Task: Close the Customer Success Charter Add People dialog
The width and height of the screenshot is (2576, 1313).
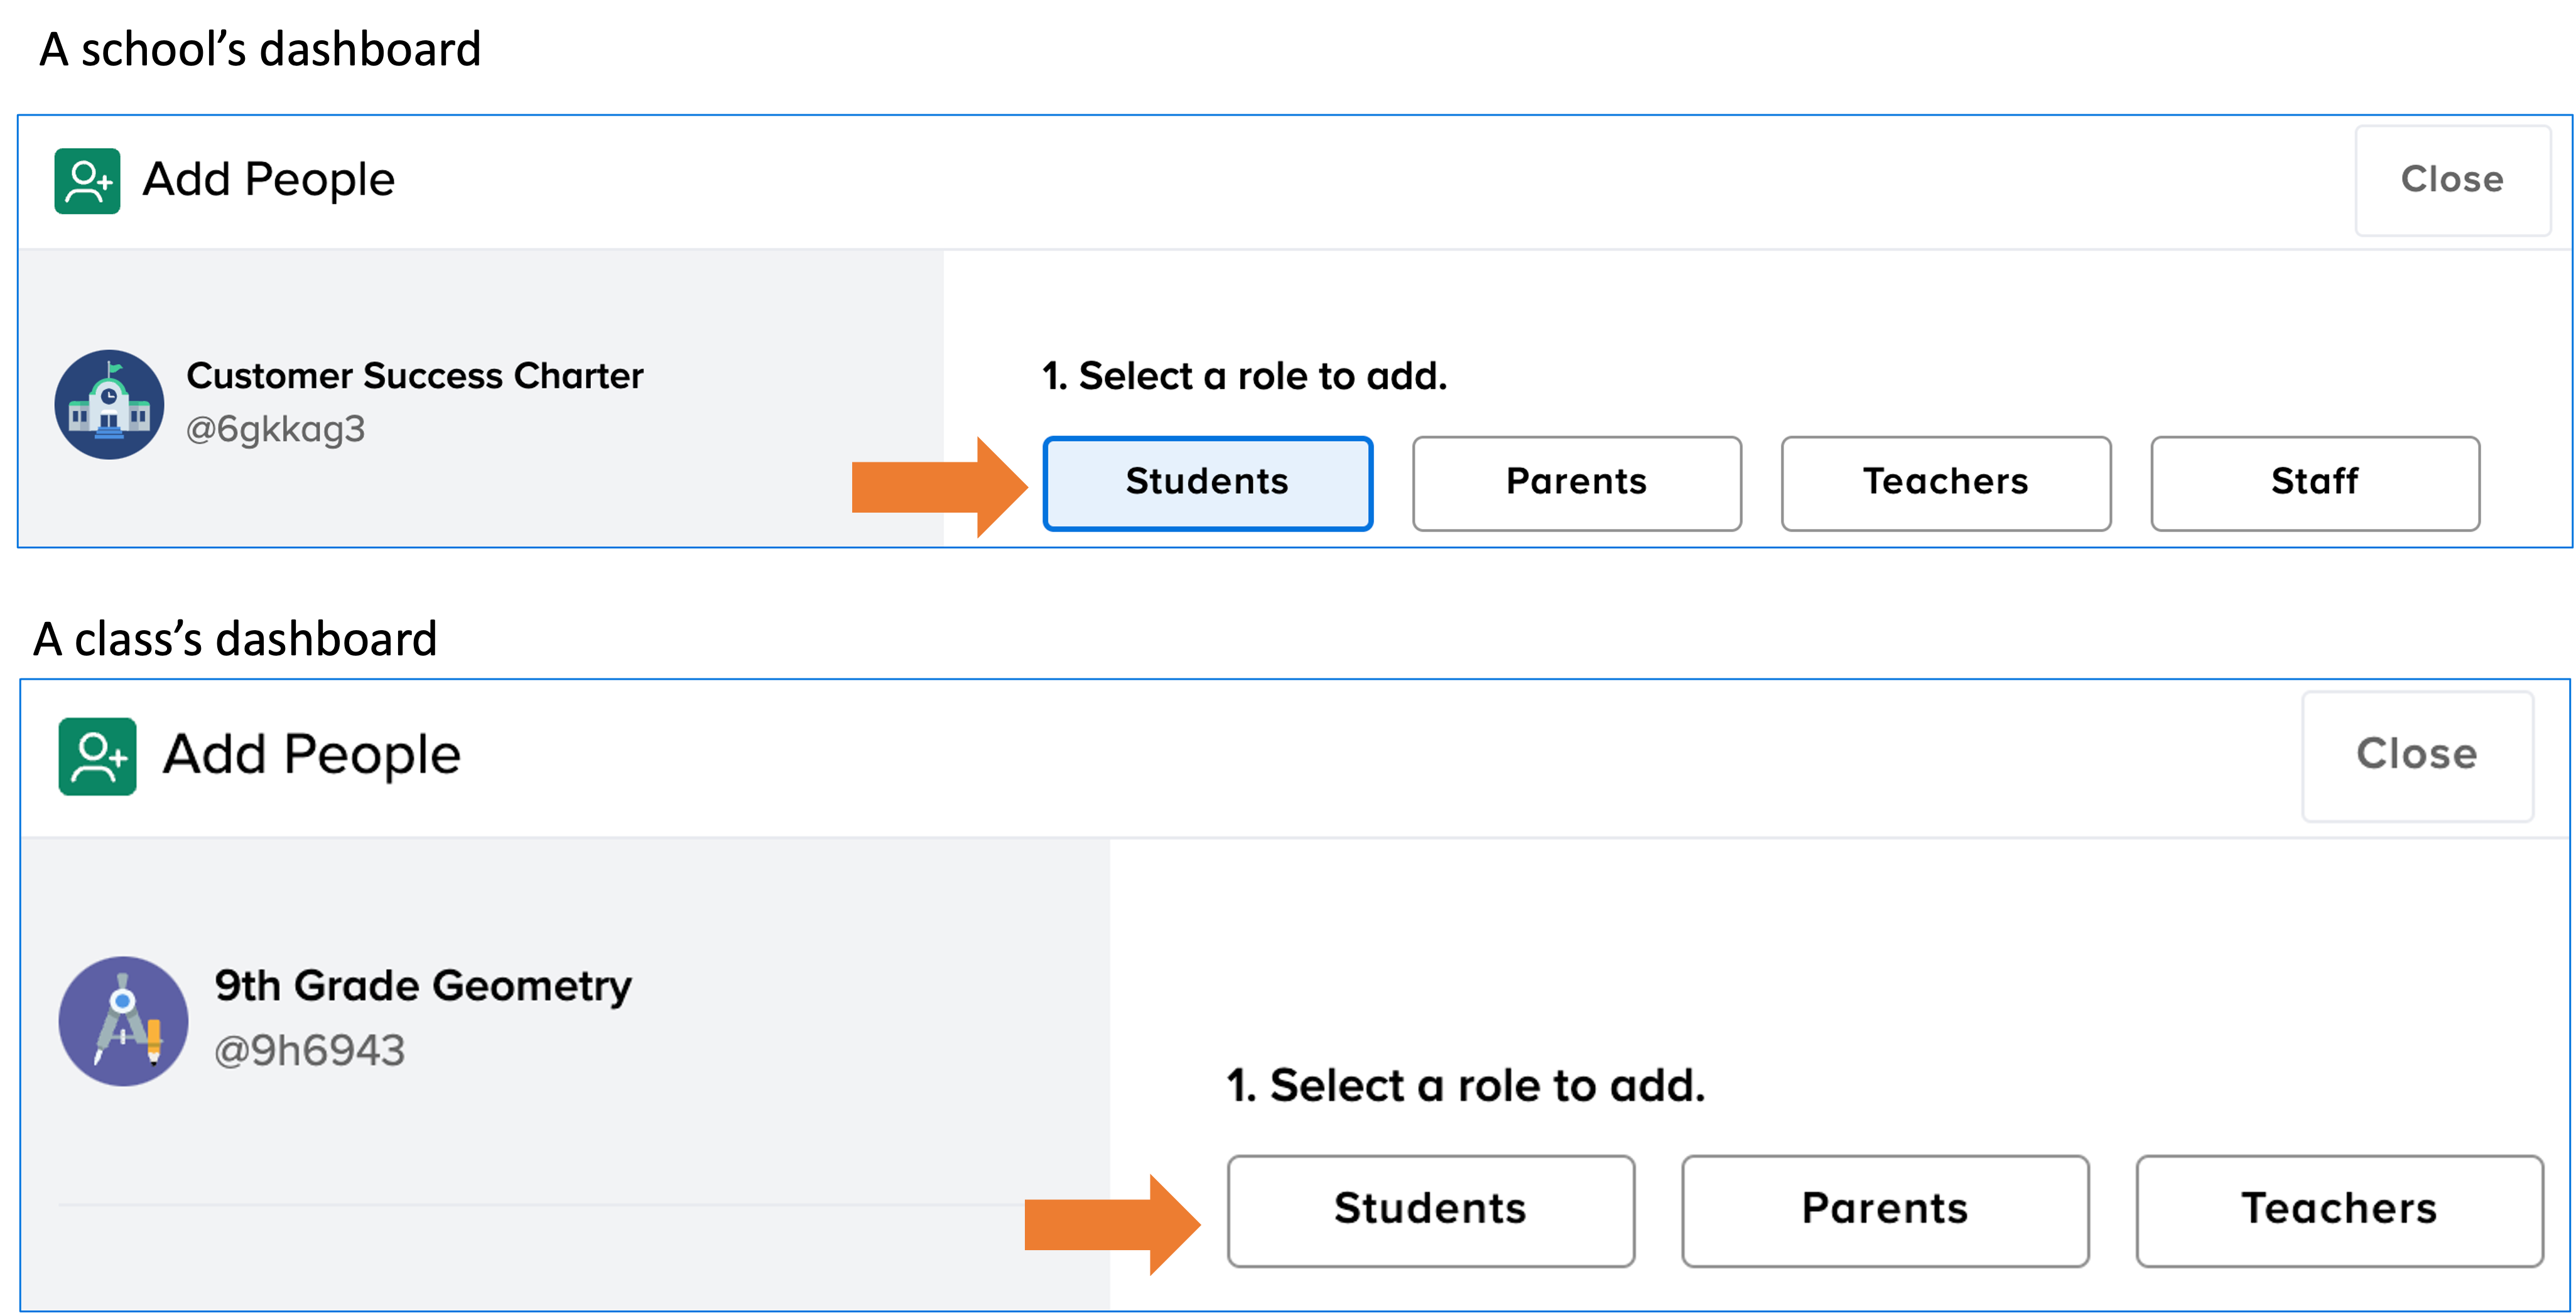Action: coord(2452,180)
